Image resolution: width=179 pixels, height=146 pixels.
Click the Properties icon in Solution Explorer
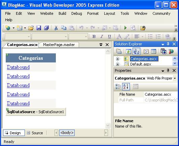(119, 51)
